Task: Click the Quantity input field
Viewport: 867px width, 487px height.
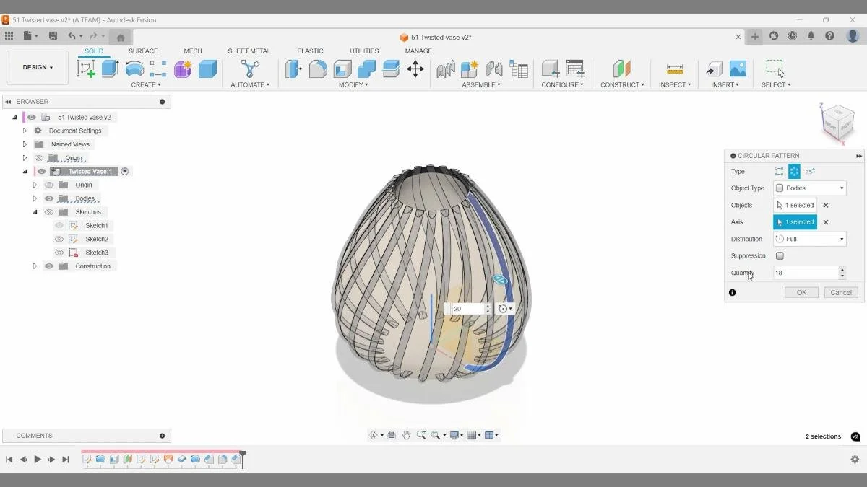Action: tap(806, 273)
